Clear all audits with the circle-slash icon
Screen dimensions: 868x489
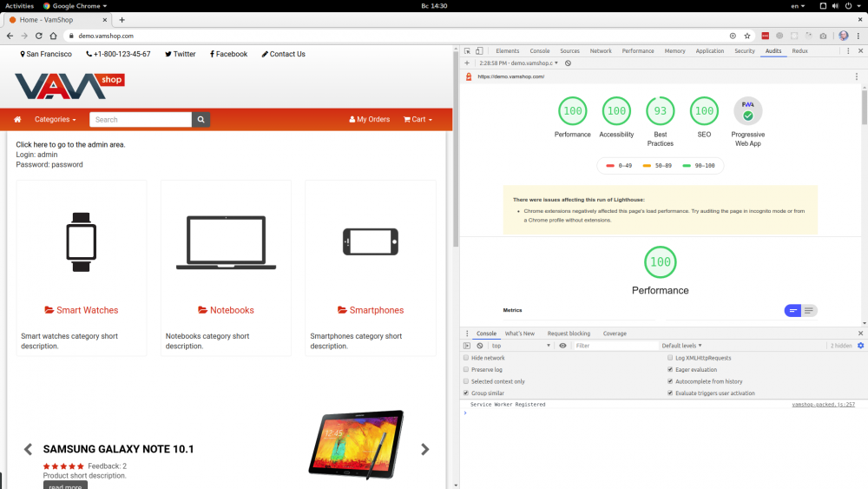pyautogui.click(x=568, y=63)
